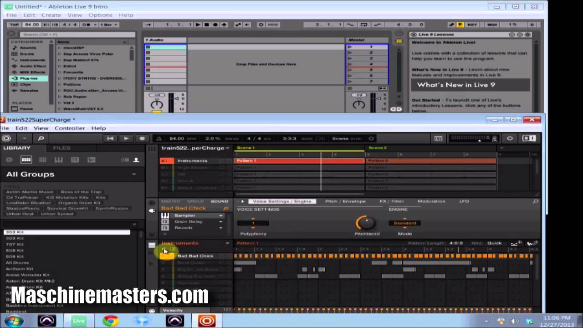583x328 pixels.
Task: Arm recording with the Maschine record button
Action: (142, 138)
